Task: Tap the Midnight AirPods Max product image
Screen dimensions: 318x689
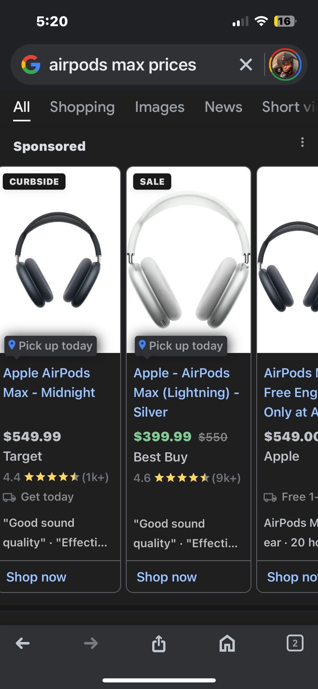Action: tap(58, 260)
